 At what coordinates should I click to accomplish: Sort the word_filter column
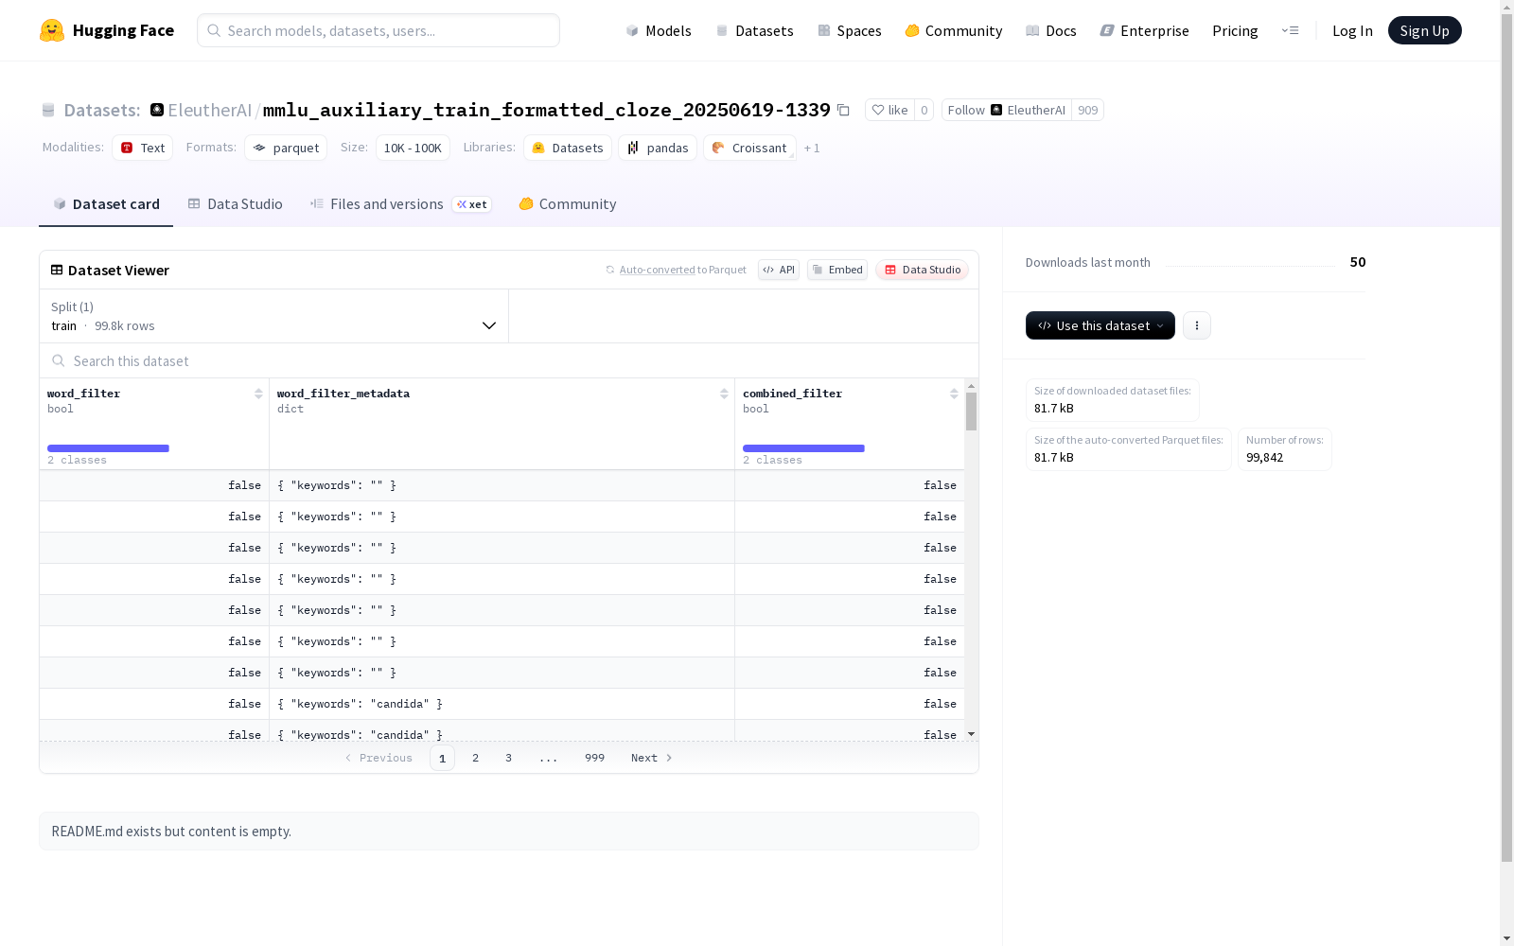click(258, 394)
